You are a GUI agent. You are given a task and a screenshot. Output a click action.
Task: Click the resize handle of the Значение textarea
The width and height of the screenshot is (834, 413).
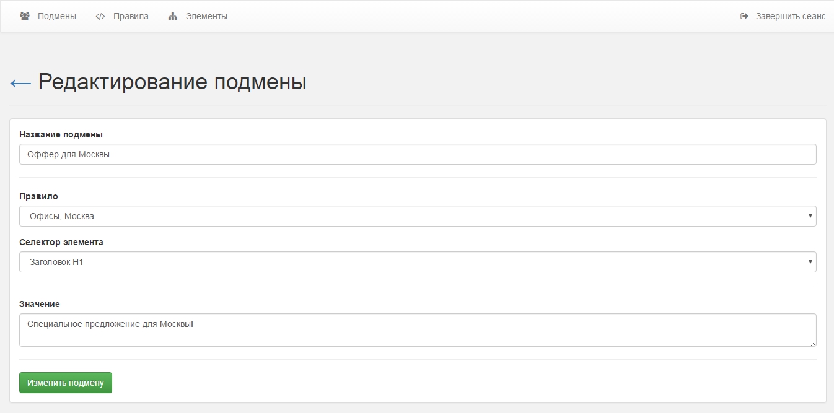[x=813, y=343]
